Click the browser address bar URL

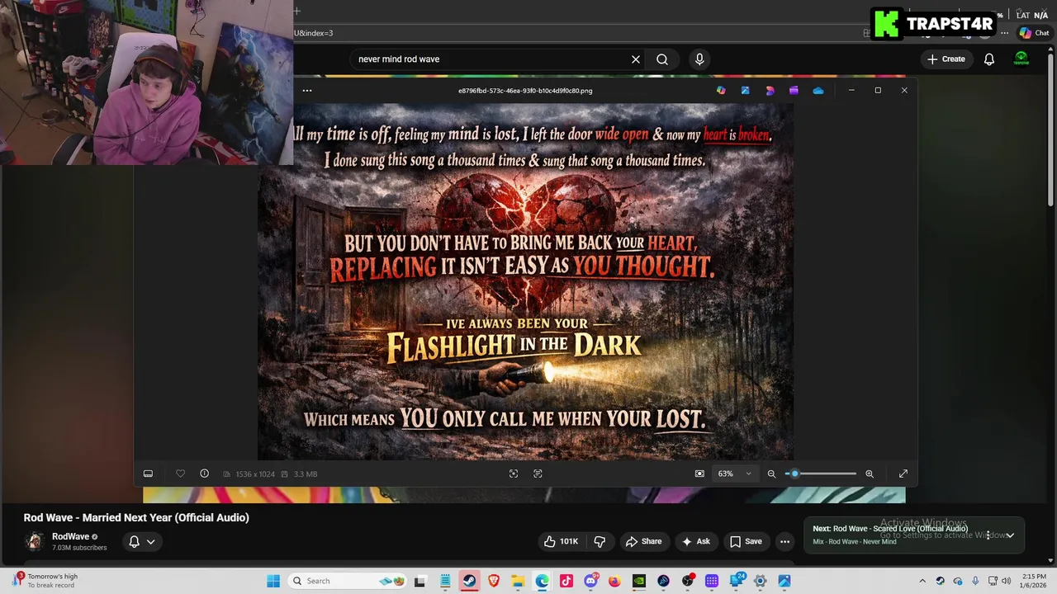pyautogui.click(x=314, y=33)
